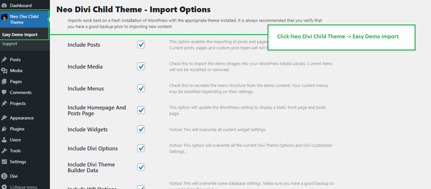431x189 pixels.
Task: Open the Comments bubble icon
Action: point(4,92)
